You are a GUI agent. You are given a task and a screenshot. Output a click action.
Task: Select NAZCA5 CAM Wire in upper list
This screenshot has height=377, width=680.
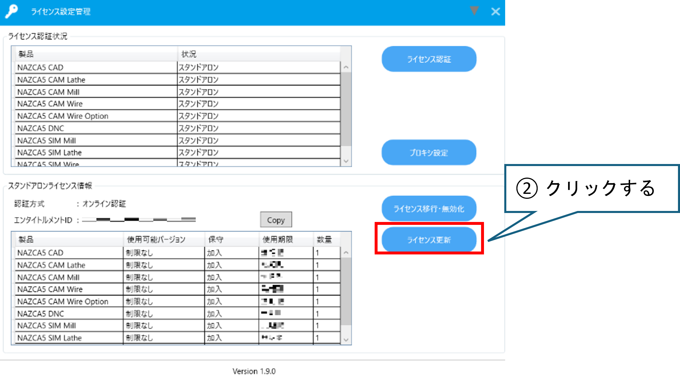click(x=177, y=103)
